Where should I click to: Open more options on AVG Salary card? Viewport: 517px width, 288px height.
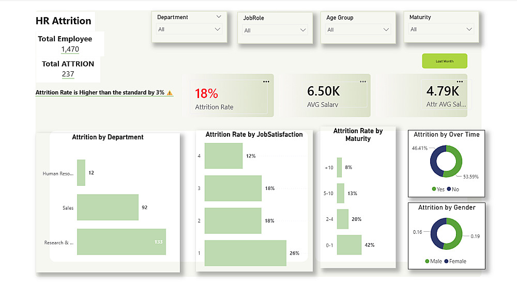(x=363, y=82)
